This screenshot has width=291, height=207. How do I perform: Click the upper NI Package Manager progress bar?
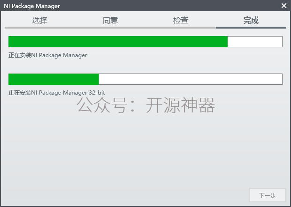click(x=145, y=42)
